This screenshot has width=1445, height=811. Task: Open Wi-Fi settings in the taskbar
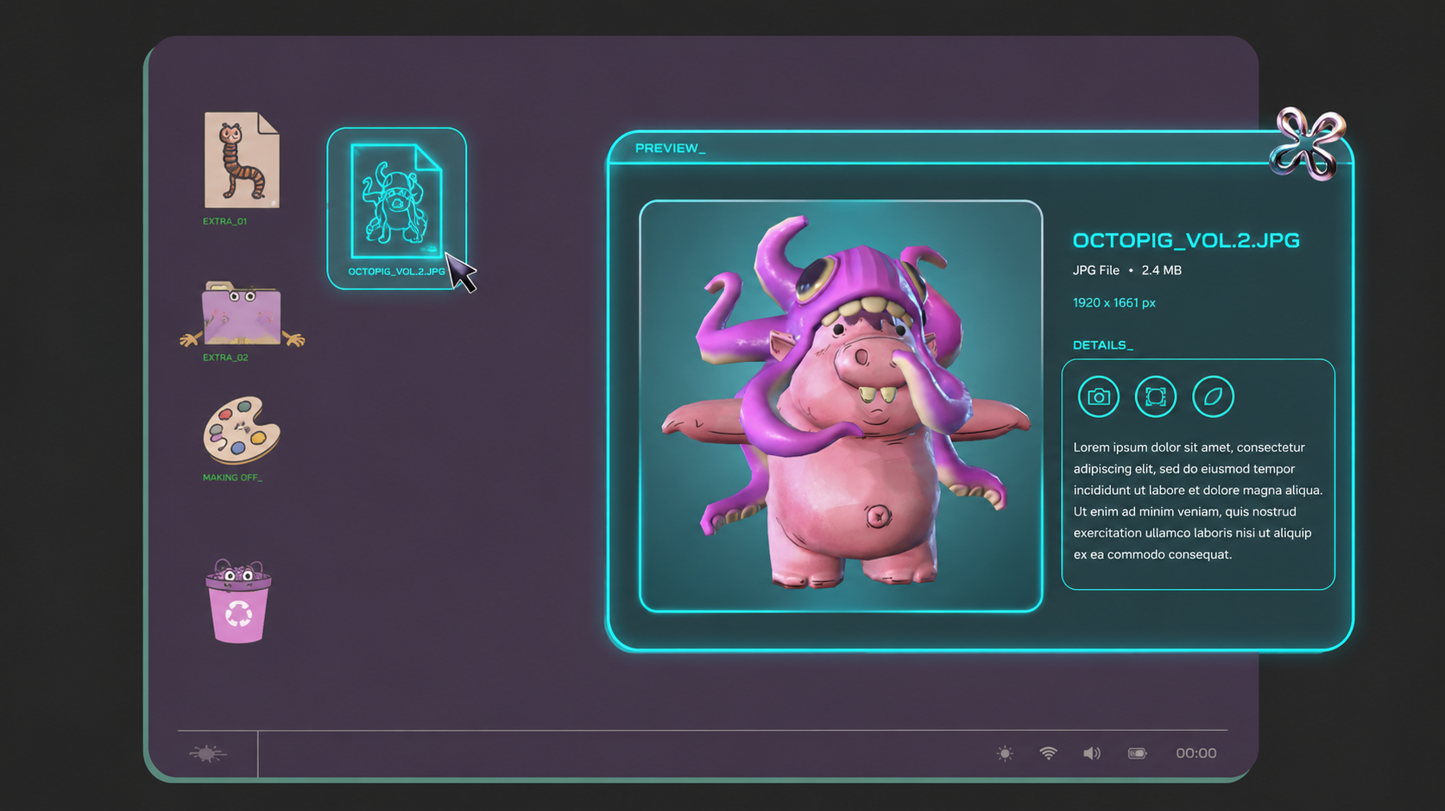point(1048,753)
